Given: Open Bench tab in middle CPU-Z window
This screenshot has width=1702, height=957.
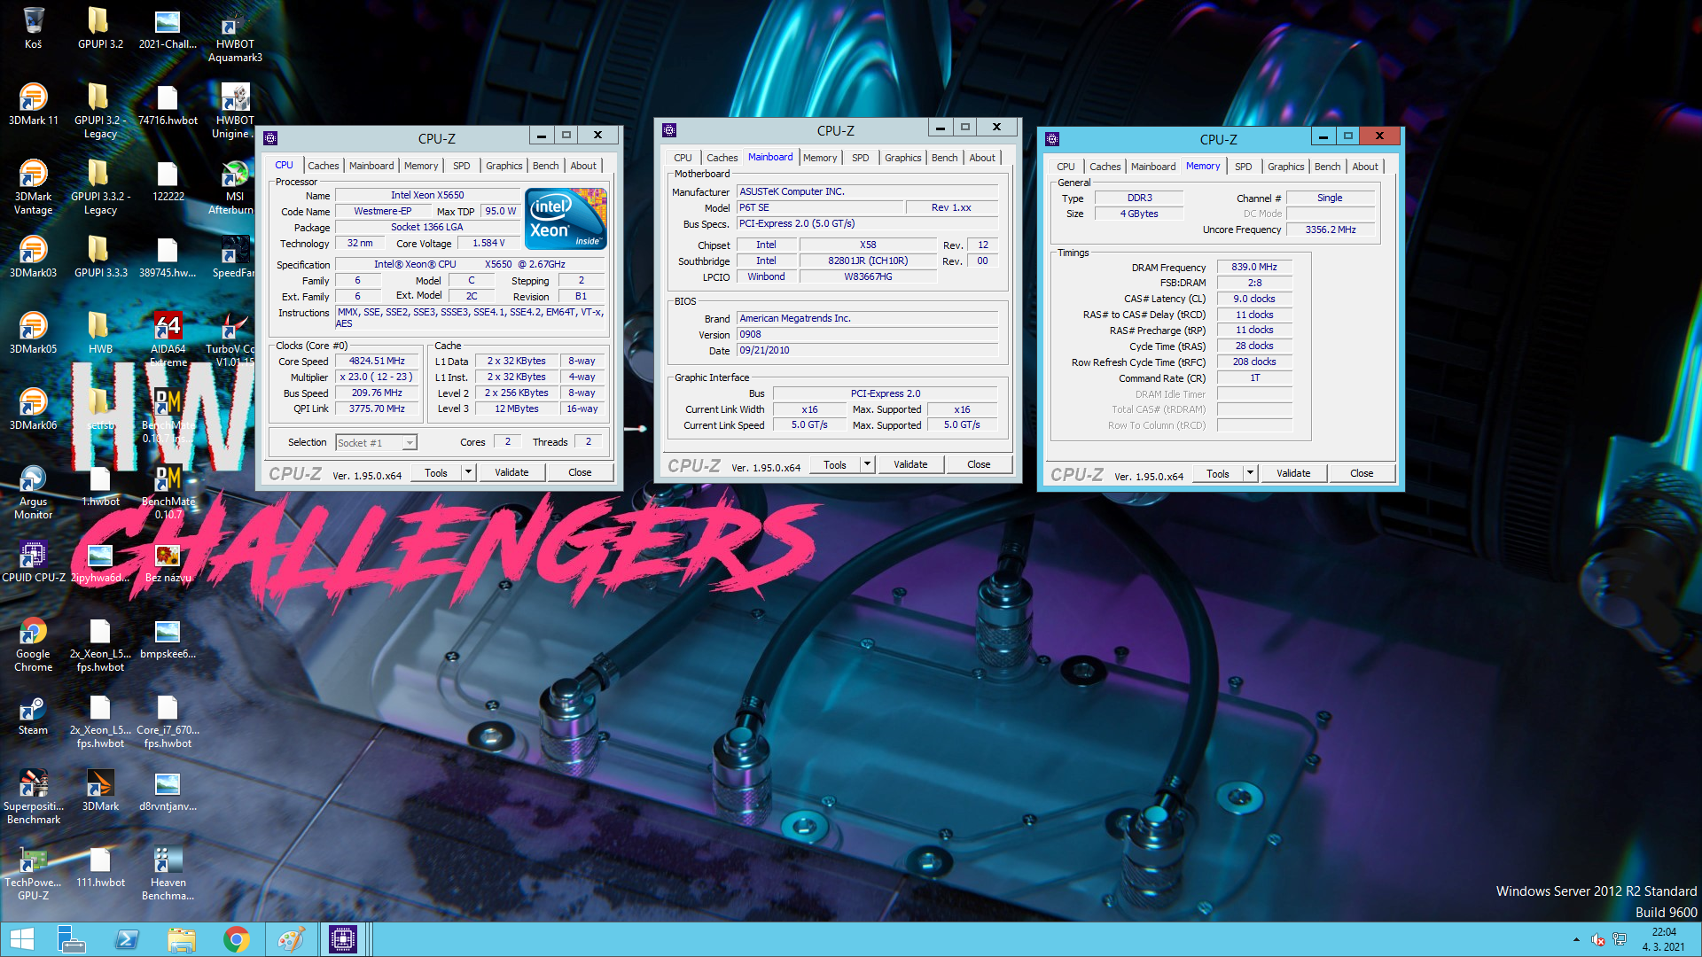Looking at the screenshot, I should (944, 158).
